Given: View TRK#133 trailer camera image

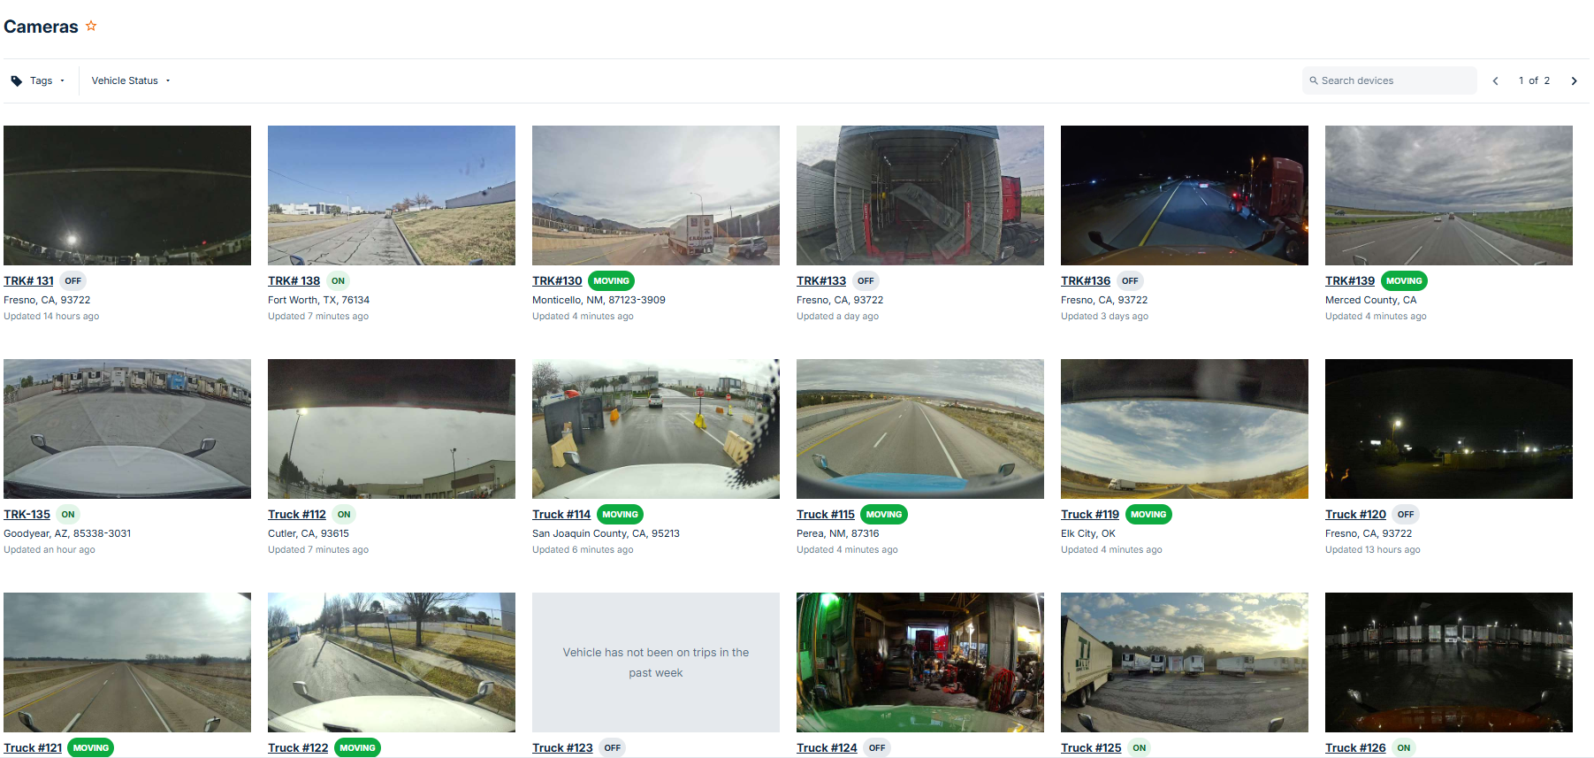Looking at the screenshot, I should pos(919,195).
